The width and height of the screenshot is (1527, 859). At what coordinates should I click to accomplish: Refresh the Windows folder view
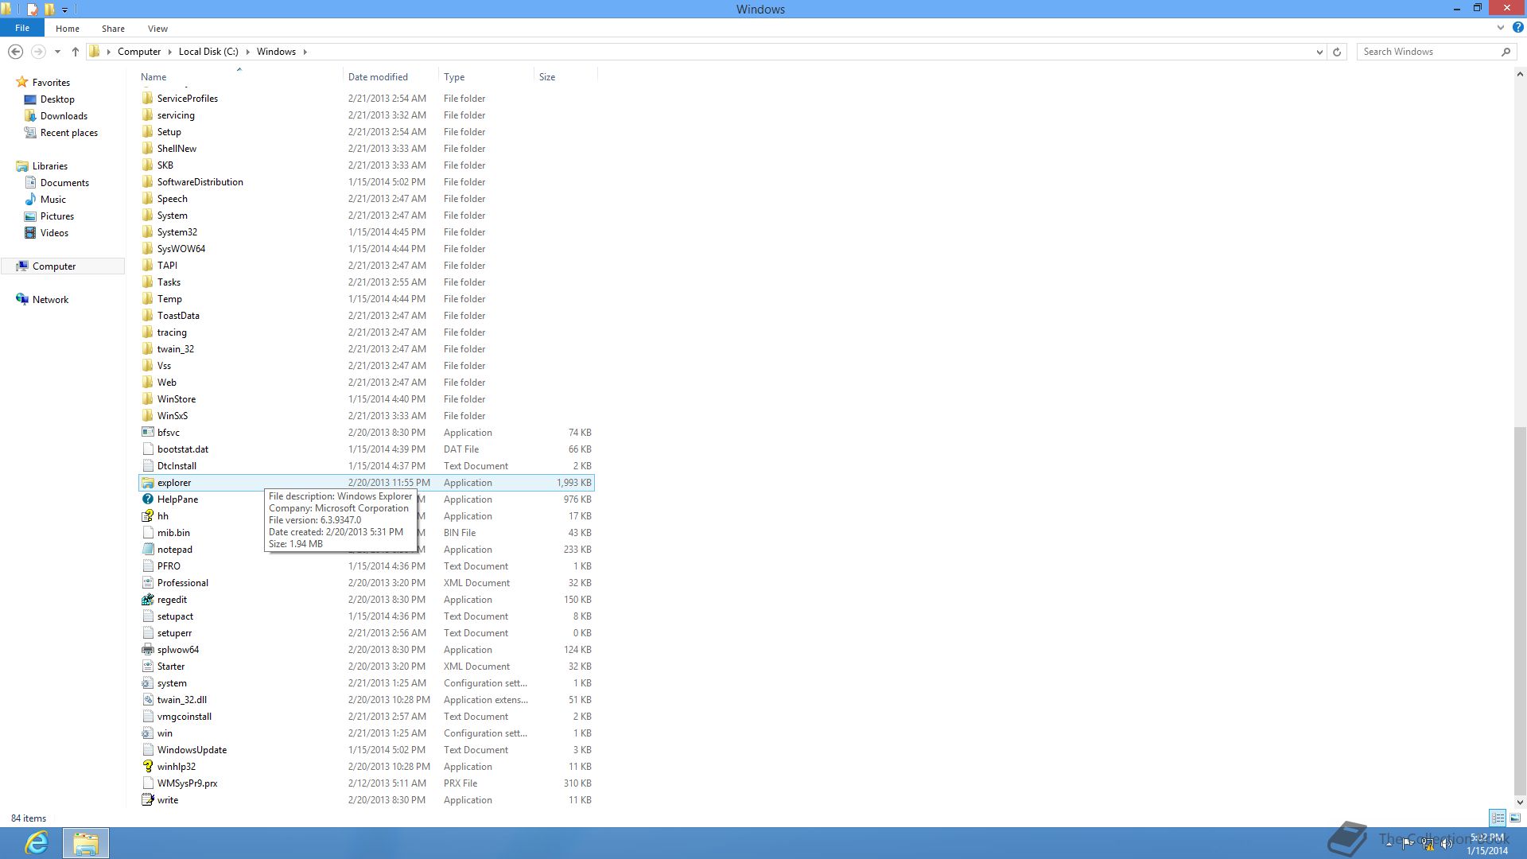click(x=1337, y=52)
